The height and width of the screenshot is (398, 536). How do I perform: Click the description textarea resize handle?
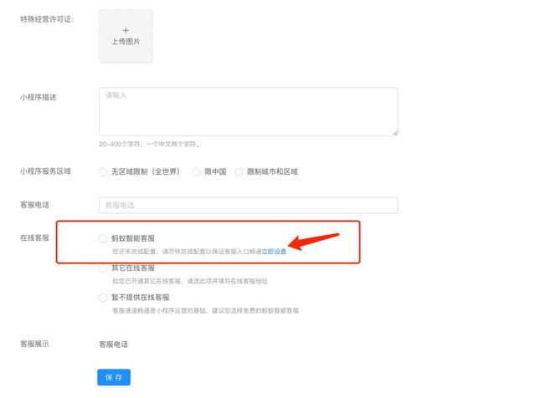click(x=394, y=131)
